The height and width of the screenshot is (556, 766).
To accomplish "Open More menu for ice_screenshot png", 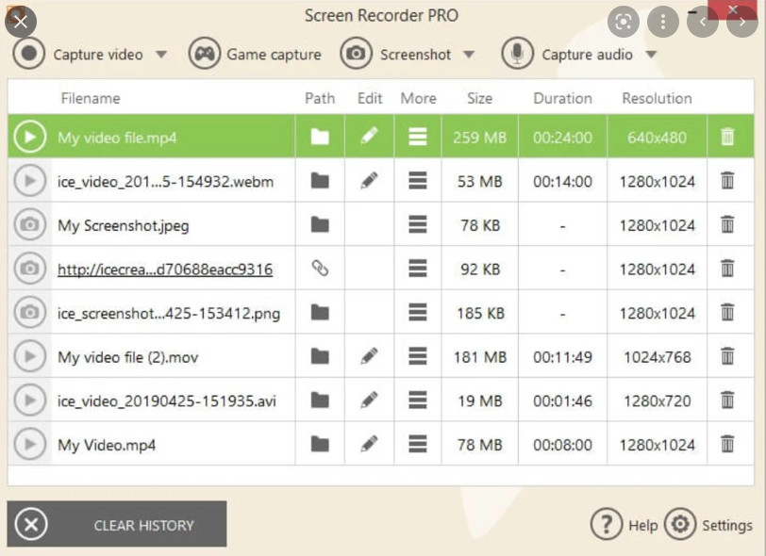I will (418, 313).
